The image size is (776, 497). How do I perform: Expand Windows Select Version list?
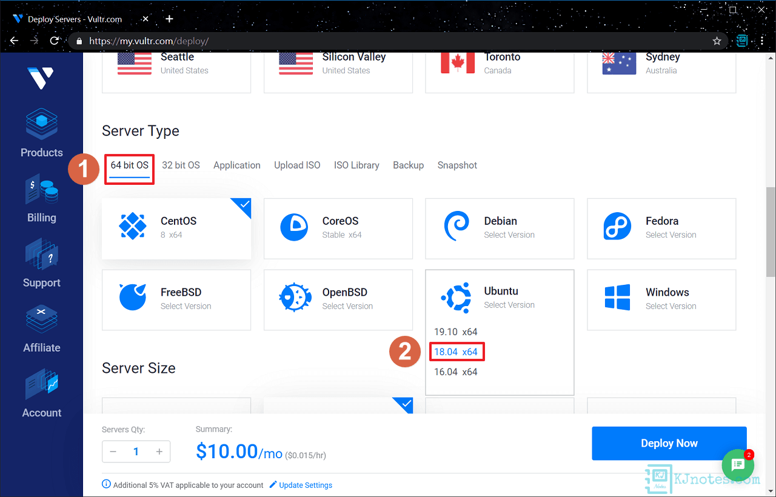coord(671,306)
